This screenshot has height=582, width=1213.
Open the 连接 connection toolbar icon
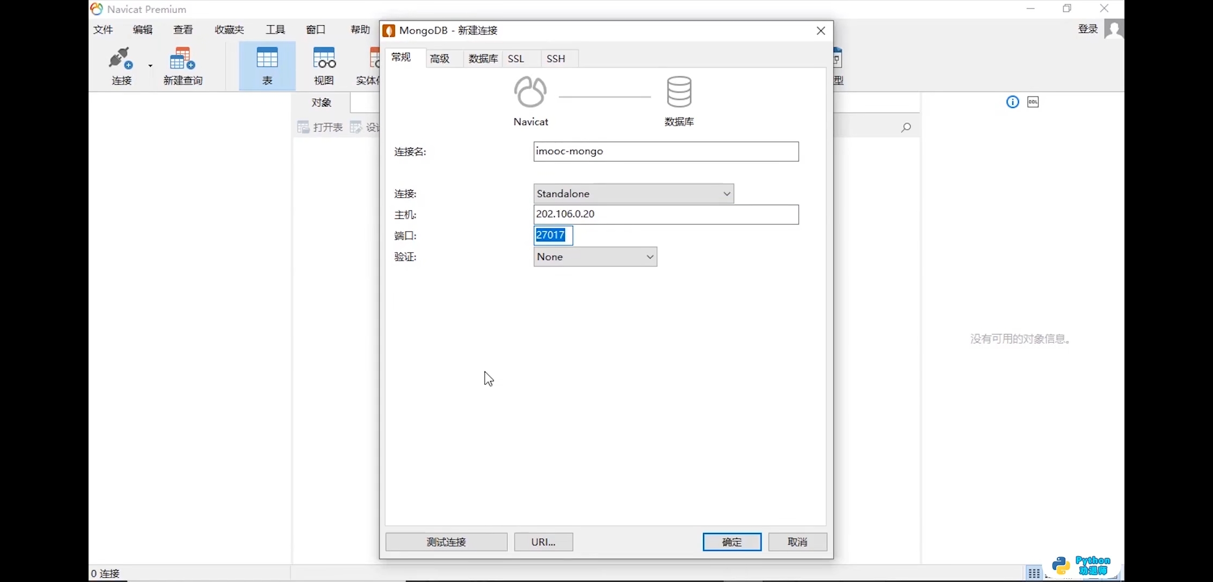pos(121,66)
